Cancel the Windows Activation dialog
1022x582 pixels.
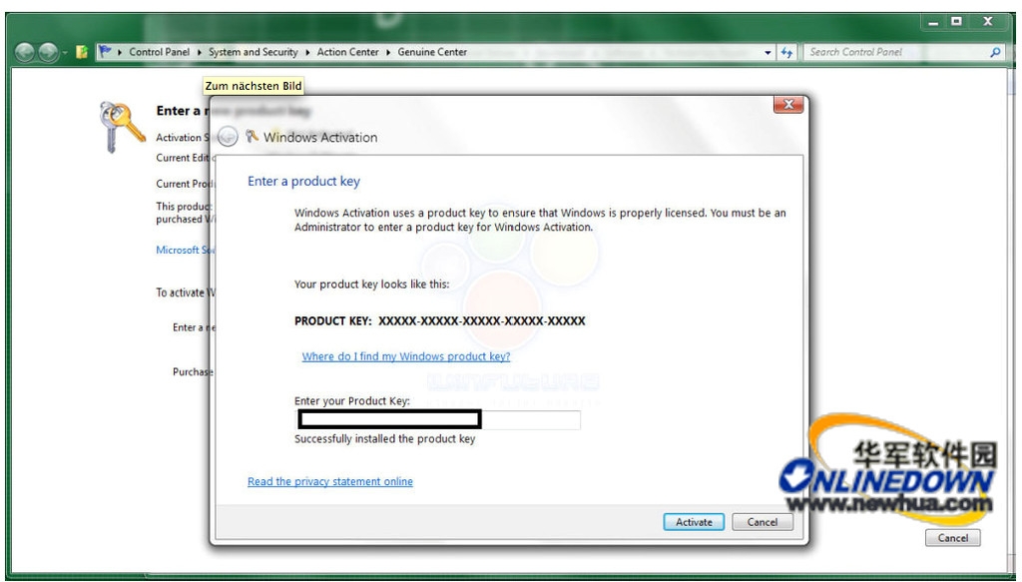click(762, 522)
